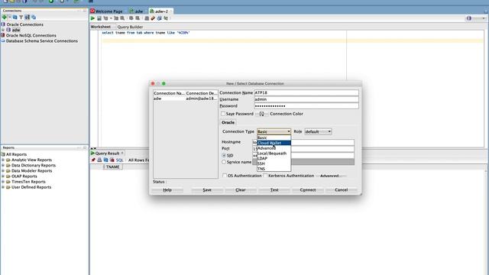Click the eraser icon in worksheet toolbar
Screen dimensions: 489x275
coord(153,18)
